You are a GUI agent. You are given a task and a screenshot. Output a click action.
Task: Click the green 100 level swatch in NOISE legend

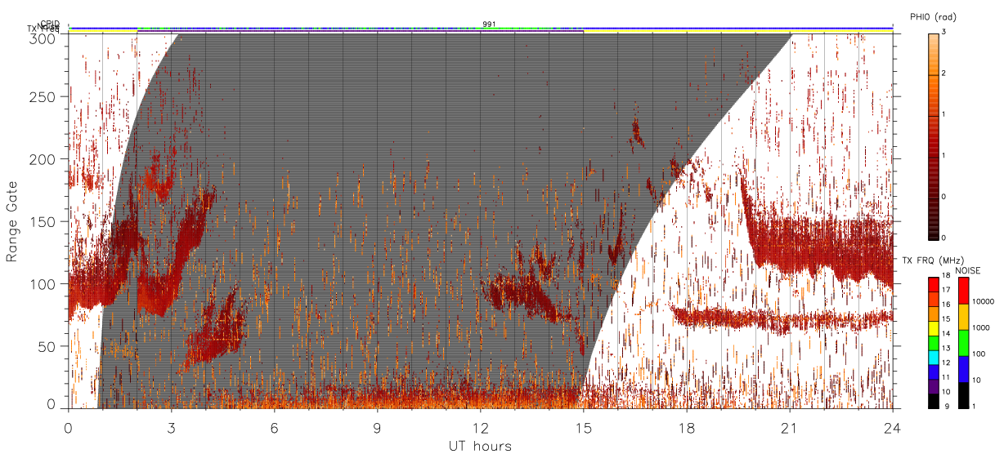point(962,343)
